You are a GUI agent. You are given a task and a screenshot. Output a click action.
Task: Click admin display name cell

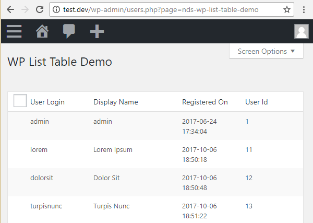103,122
